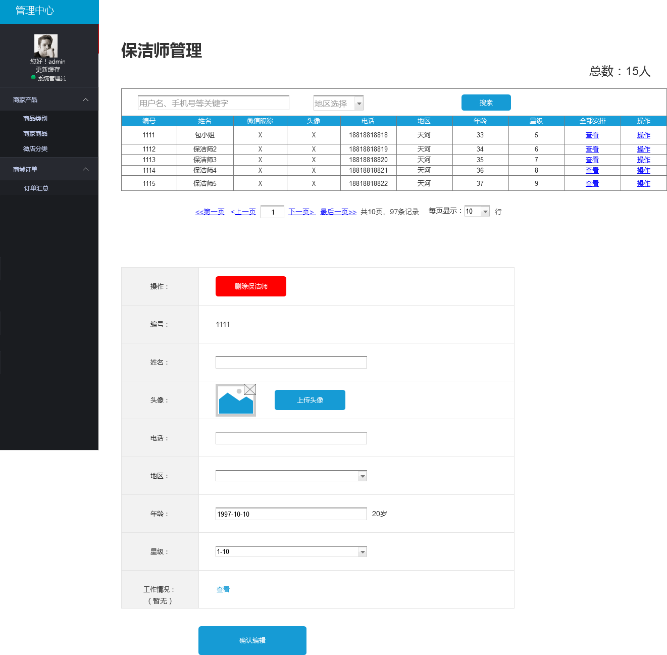Click the admin avatar photo
This screenshot has width=667, height=655.
click(x=46, y=45)
